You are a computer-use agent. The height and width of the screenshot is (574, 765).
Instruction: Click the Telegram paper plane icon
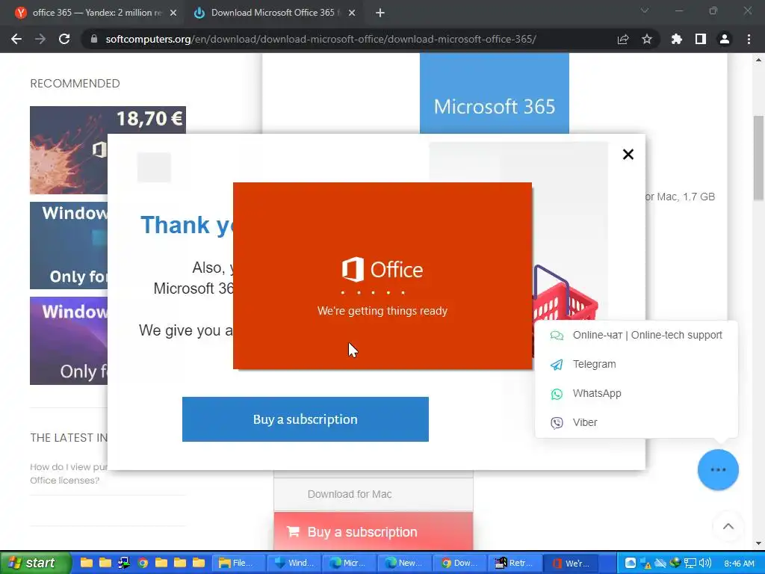click(x=557, y=365)
